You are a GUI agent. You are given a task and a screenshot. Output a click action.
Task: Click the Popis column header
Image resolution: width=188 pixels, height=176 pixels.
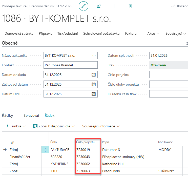click(x=106, y=142)
